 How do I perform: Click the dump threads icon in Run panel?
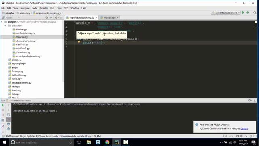[x=3, y=120]
